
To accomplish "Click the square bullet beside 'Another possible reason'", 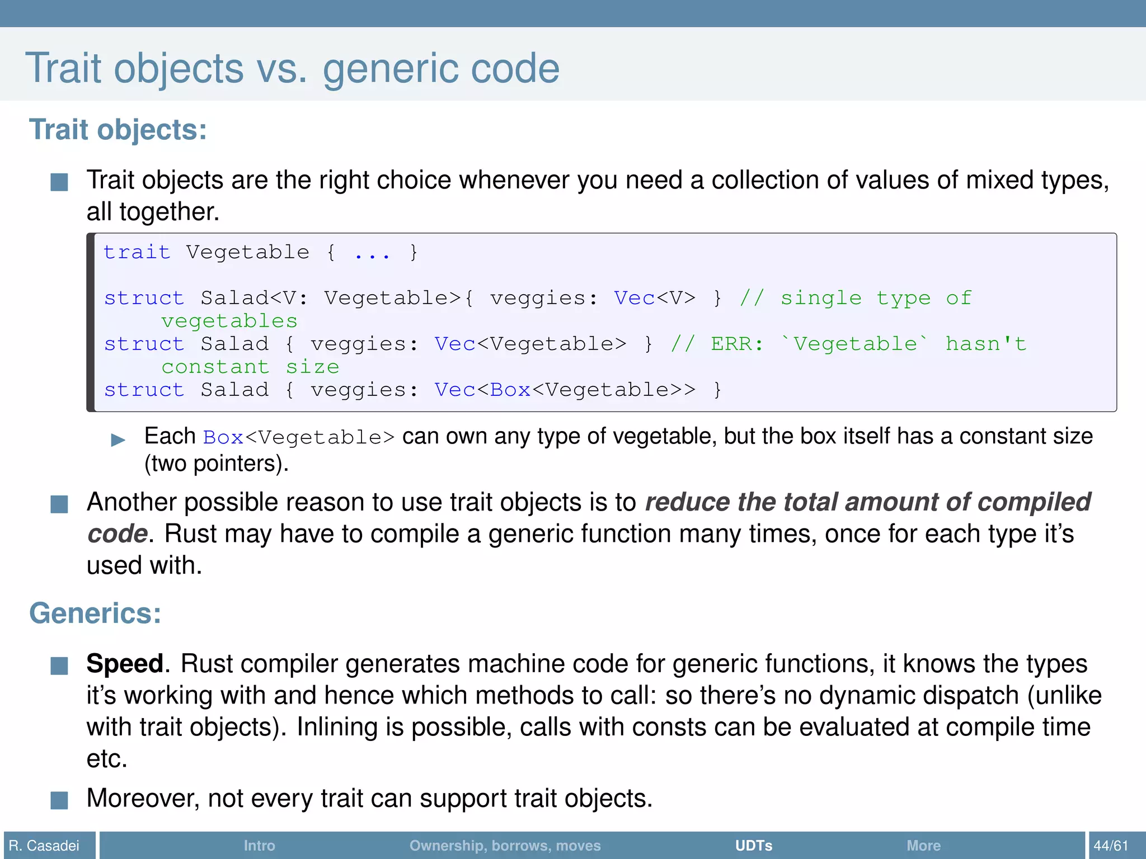I will (x=59, y=504).
